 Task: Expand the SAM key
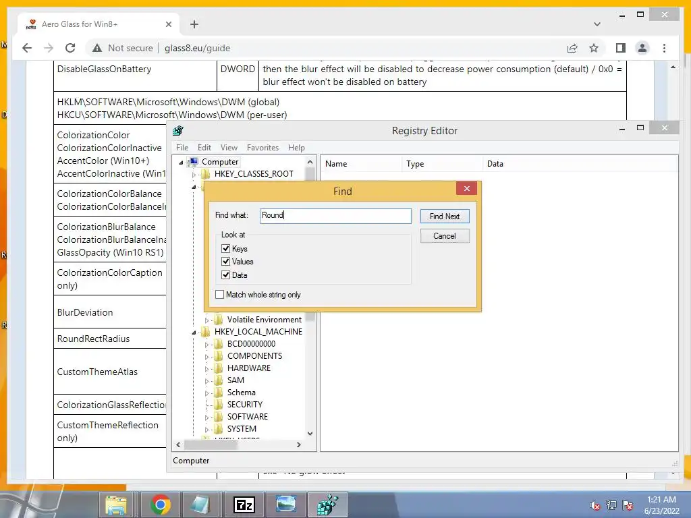point(206,381)
